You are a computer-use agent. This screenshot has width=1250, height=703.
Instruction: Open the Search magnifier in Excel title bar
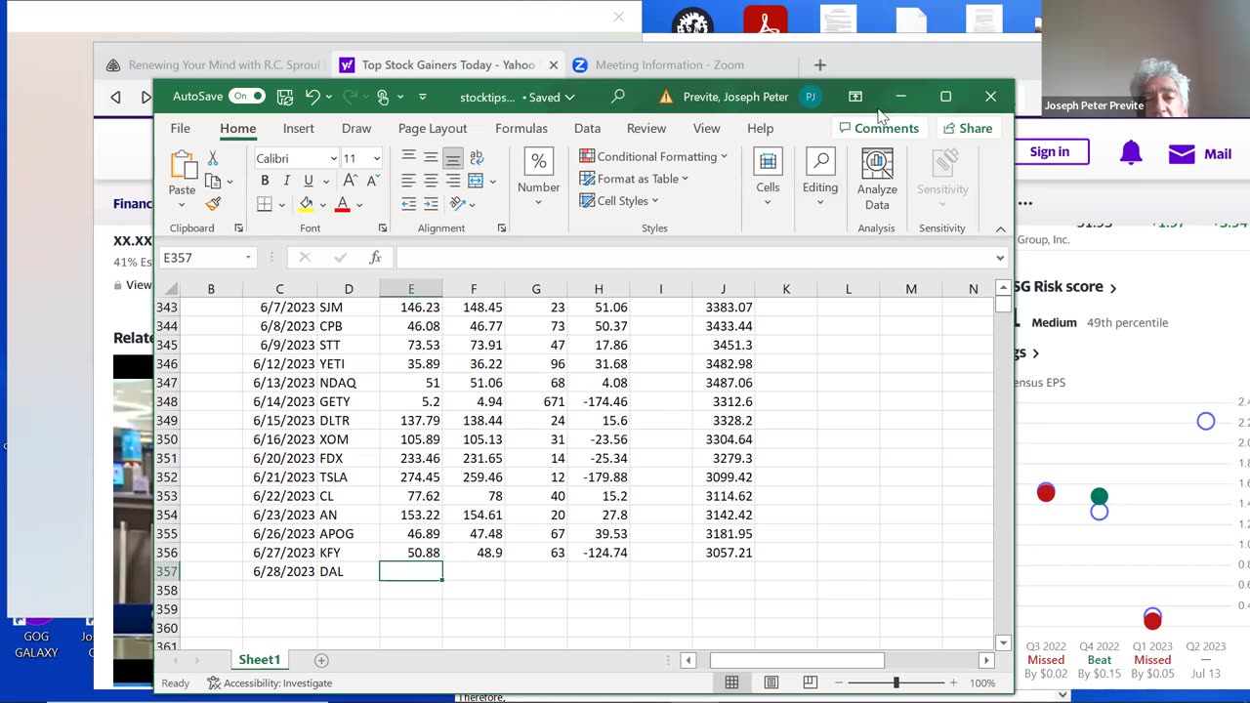[x=618, y=97]
